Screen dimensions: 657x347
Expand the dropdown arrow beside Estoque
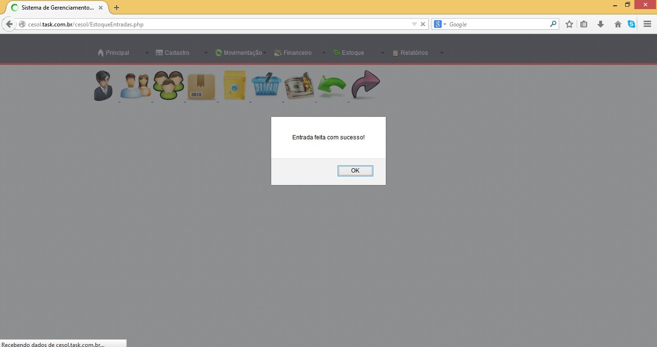[382, 53]
